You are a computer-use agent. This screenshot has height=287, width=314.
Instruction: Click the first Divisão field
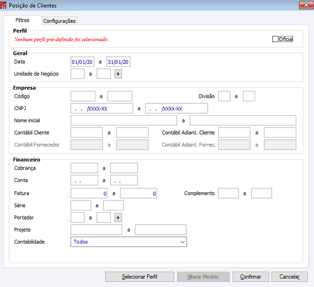(224, 96)
